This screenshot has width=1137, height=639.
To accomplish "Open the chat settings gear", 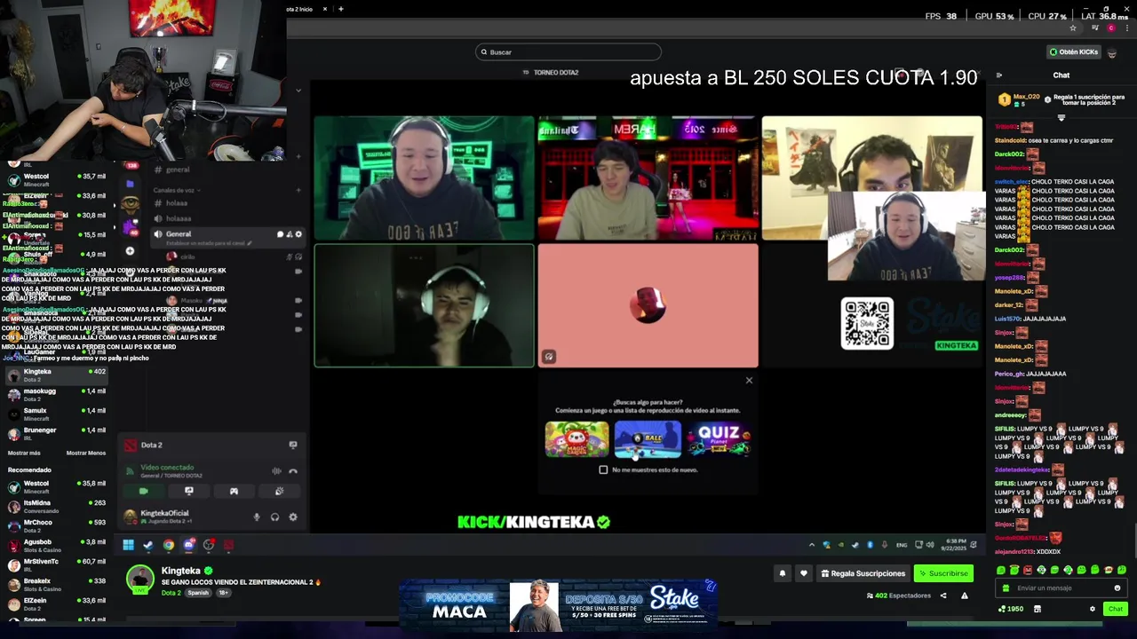I will click(1093, 609).
